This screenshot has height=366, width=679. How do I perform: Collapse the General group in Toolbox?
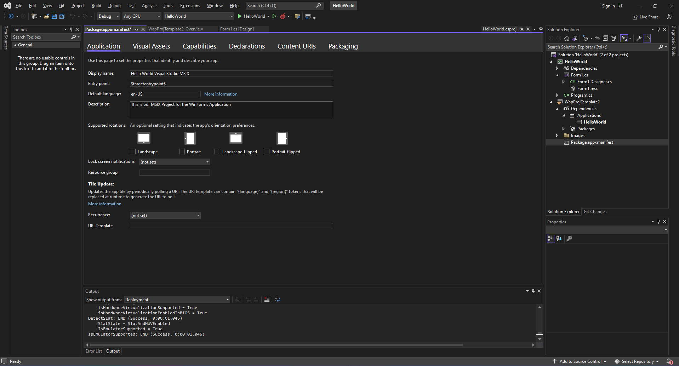pos(15,45)
